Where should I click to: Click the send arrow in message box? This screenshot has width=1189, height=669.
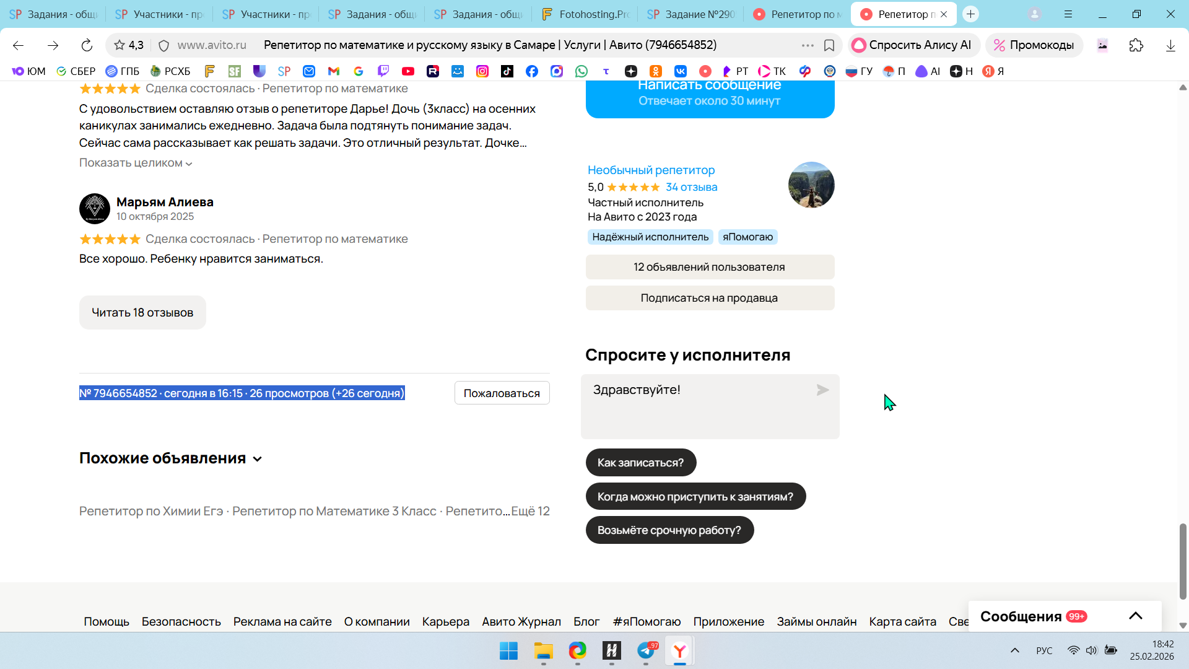pos(822,390)
